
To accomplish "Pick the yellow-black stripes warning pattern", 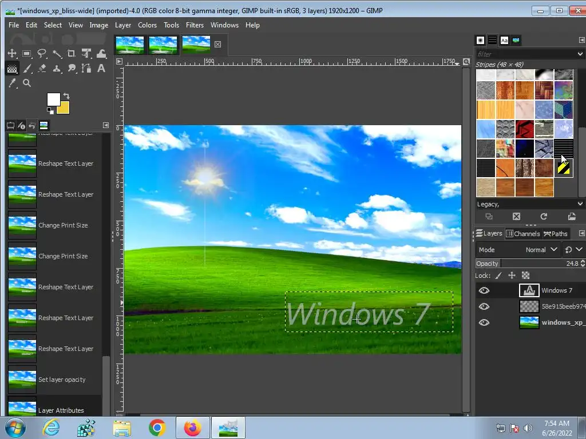I will 564,168.
